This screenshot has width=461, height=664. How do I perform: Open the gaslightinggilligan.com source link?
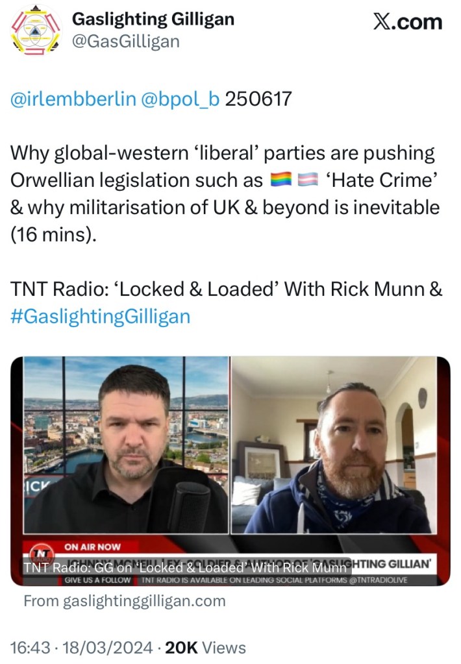[125, 601]
